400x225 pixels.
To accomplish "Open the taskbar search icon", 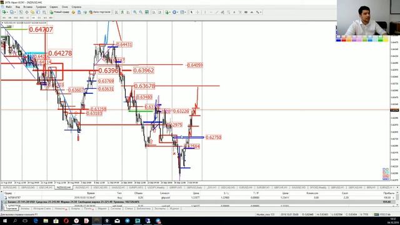I will [15, 221].
